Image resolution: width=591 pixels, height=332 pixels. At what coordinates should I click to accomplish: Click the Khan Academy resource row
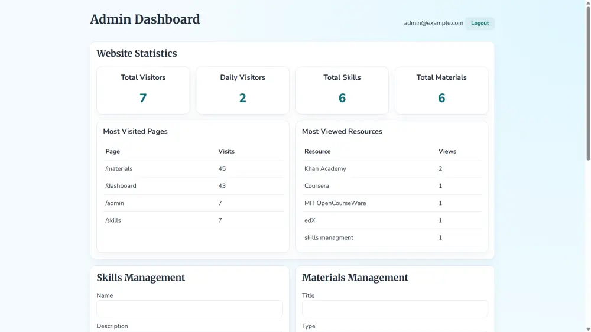(392, 169)
